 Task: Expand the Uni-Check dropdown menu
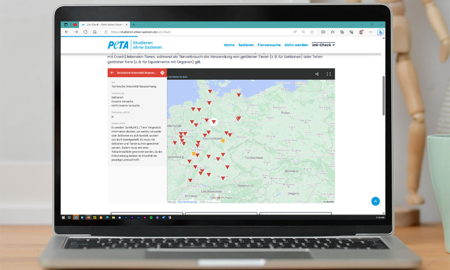323,45
